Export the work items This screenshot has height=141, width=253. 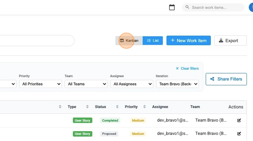pos(230,41)
